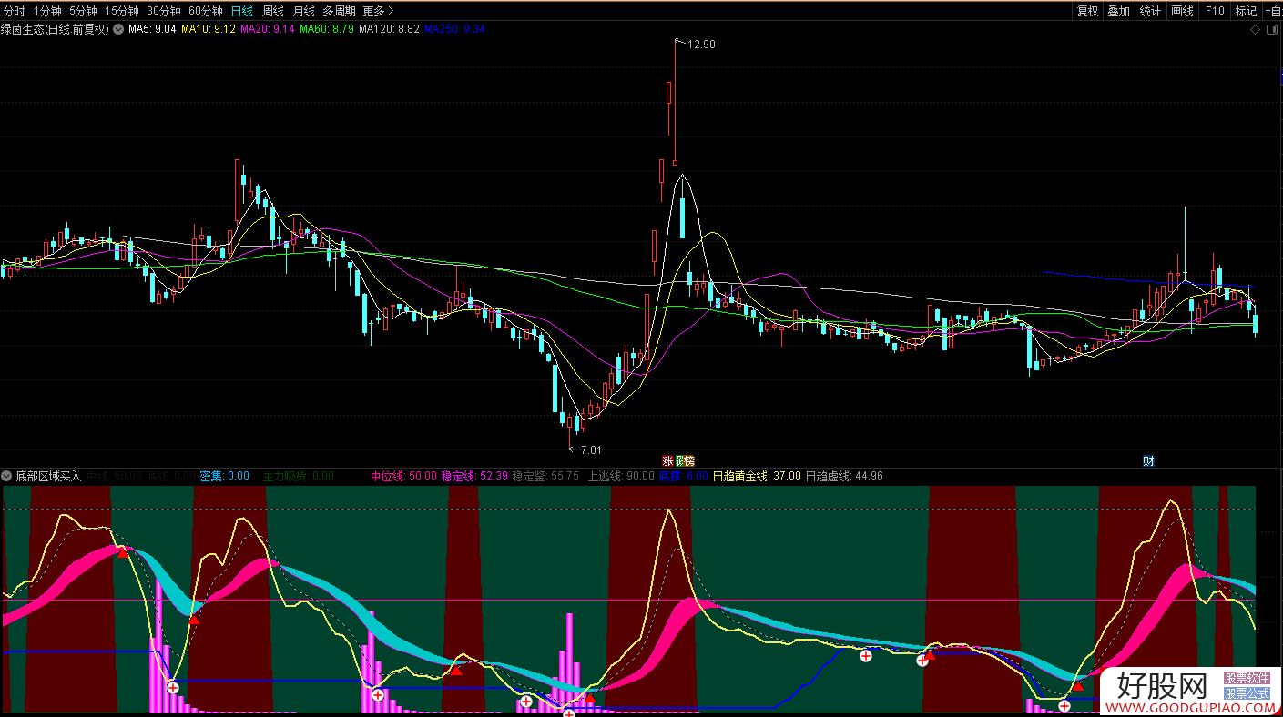Click the 跌 event marker icon
Screen dimensions: 1283x717
(679, 461)
